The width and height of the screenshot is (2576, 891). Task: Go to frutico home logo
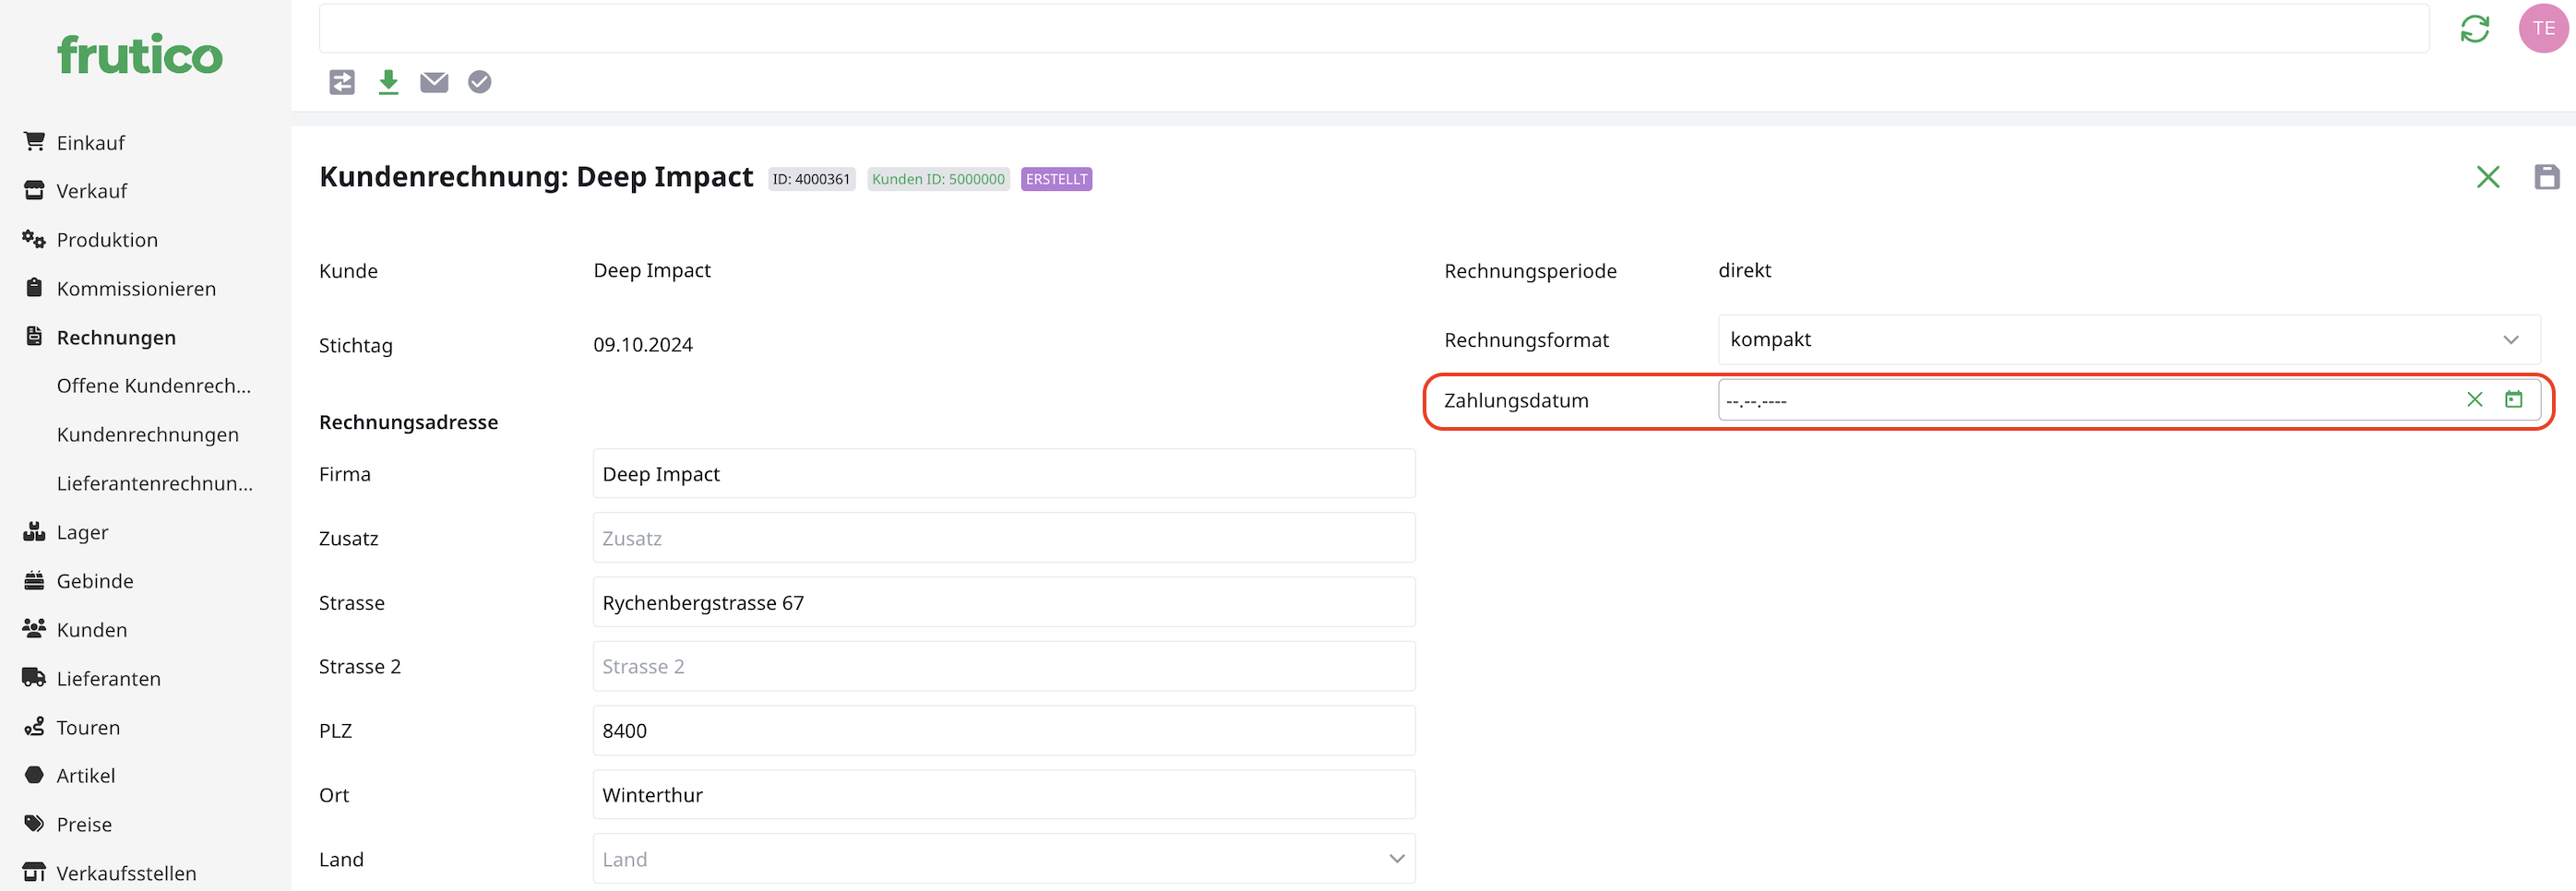(x=140, y=55)
